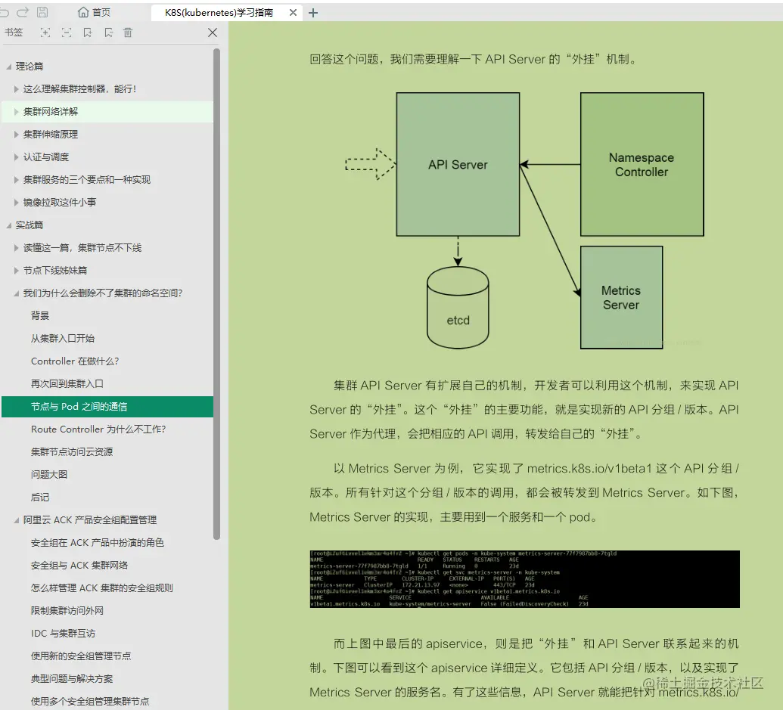Viewport: 783px width, 710px height.
Task: Expand the 集群网络详解 entry arrow
Action: coord(17,112)
